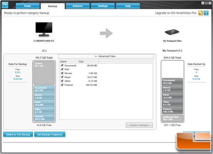Image resolution: width=213 pixels, height=154 pixels.
Task: Click the blue Movies 1.9 GB source block
Action: click(44, 96)
